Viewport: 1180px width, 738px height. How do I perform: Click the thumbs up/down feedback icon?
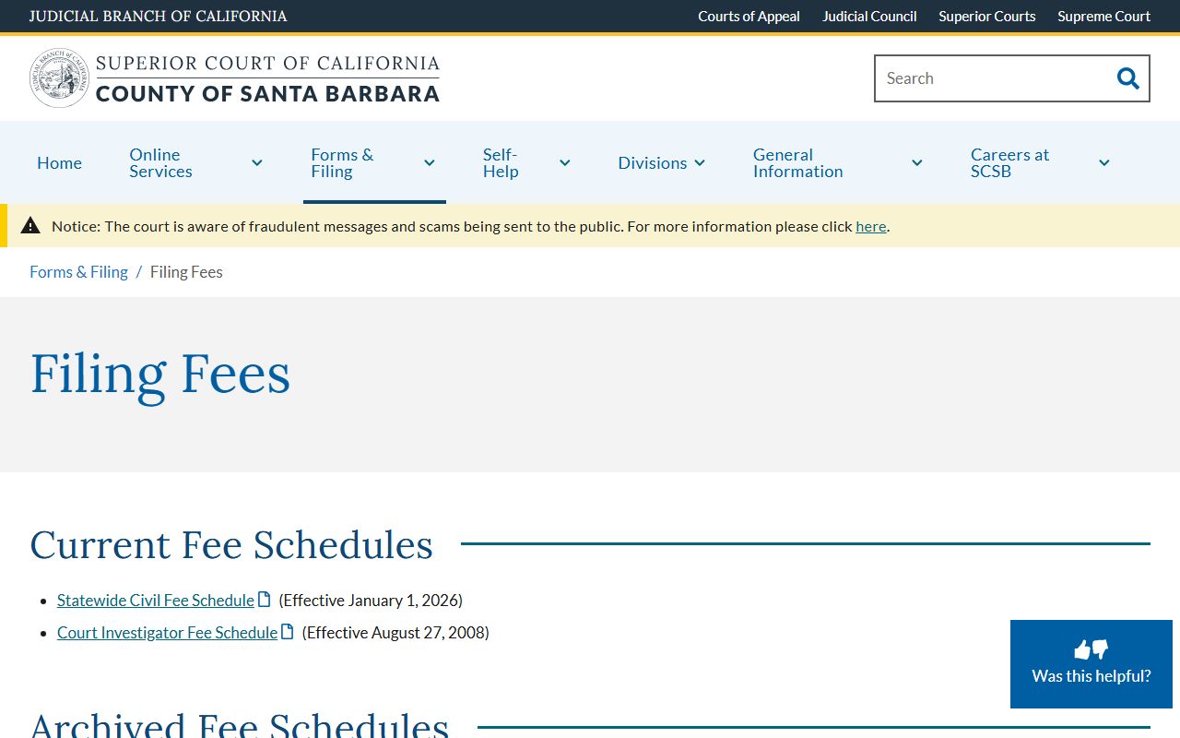tap(1091, 649)
